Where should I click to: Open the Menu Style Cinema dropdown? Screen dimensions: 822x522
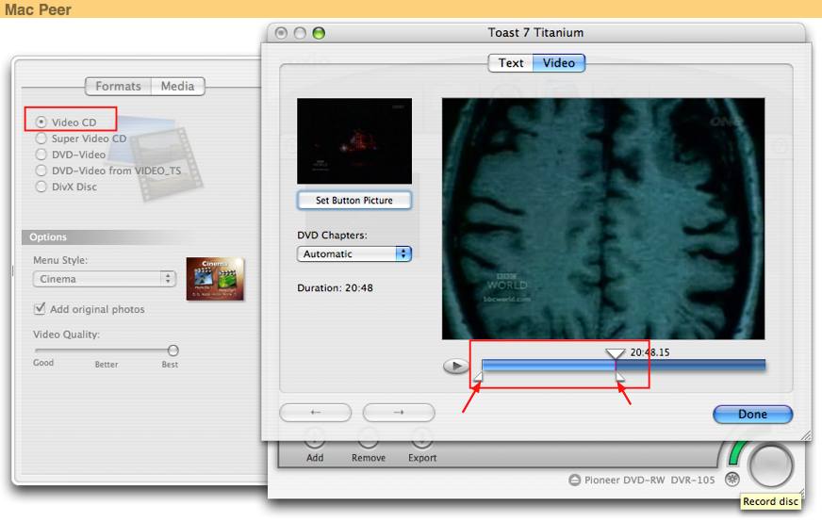[x=105, y=279]
